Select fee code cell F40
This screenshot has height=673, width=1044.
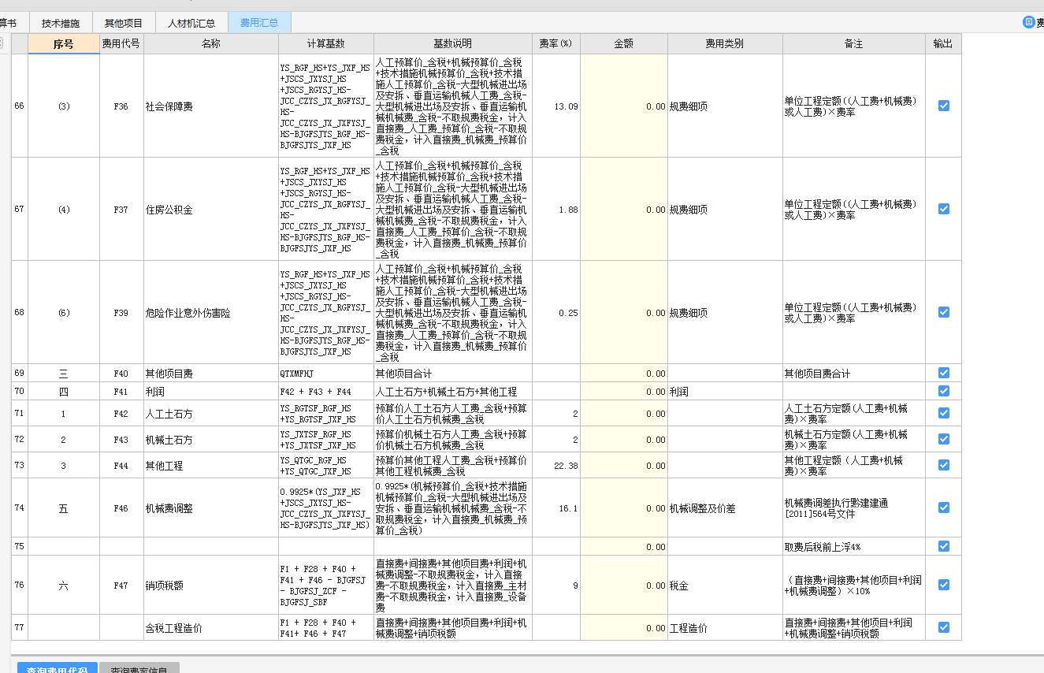point(121,373)
